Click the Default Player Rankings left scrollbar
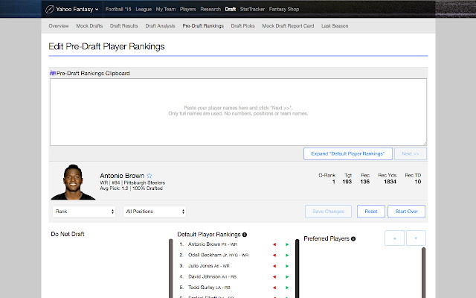Screen dimensions: 476x298 [x=170, y=268]
